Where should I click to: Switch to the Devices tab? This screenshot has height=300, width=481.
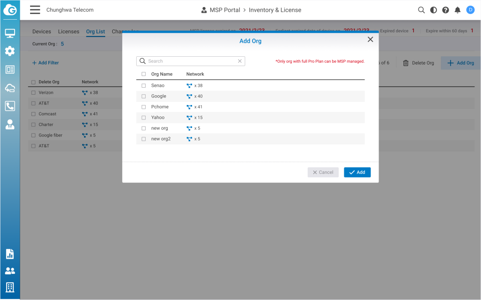[41, 31]
